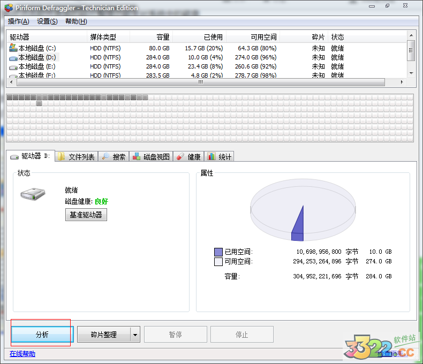Viewport: 423px width, 364px height.
Task: Click the 304,952,221,696 capacity bytes value
Action: [x=317, y=276]
